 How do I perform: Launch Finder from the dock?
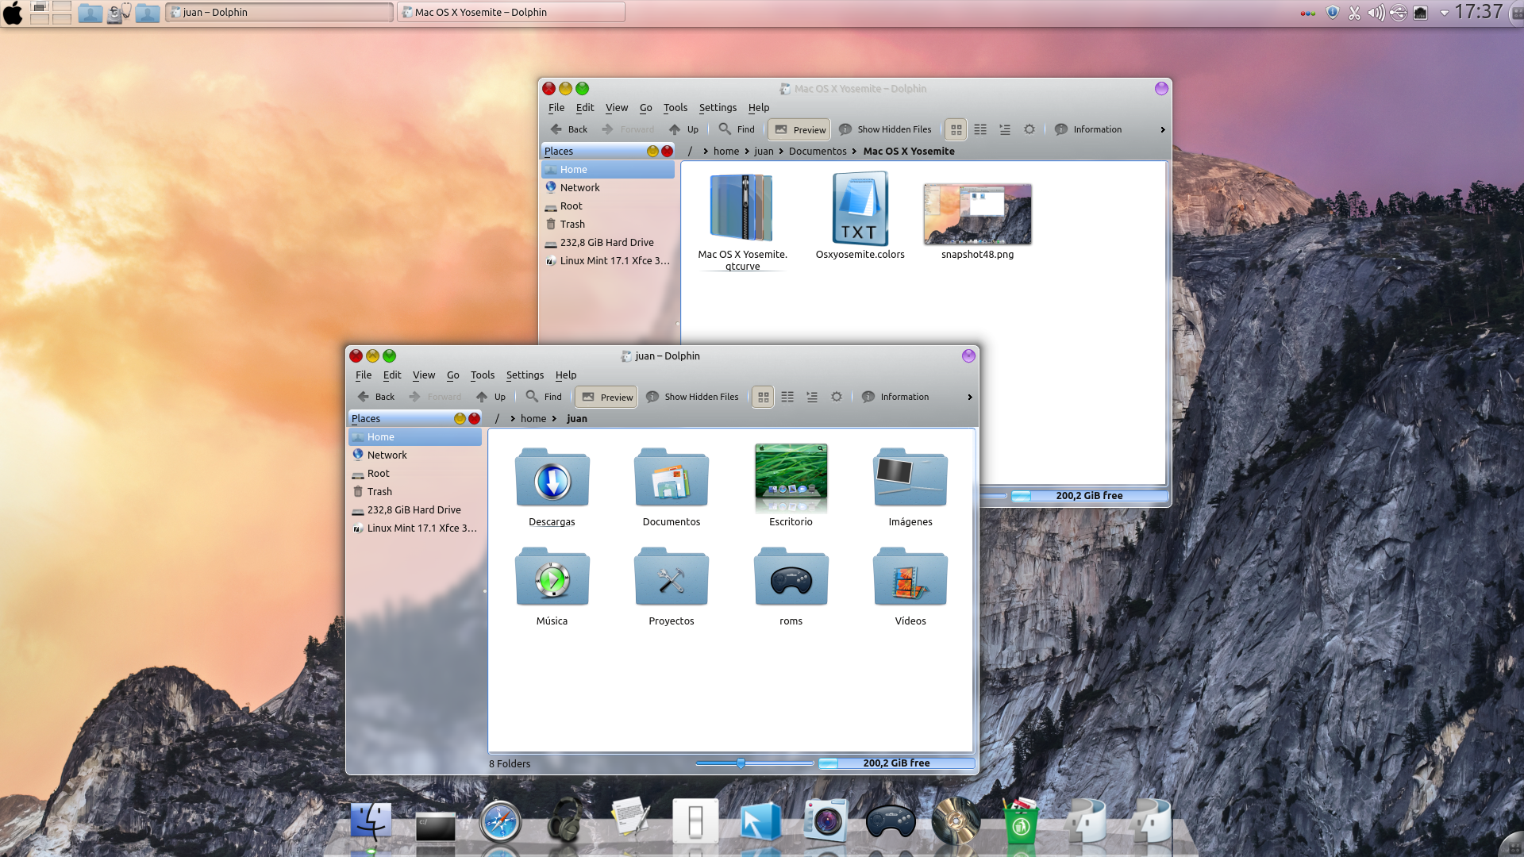click(x=371, y=820)
